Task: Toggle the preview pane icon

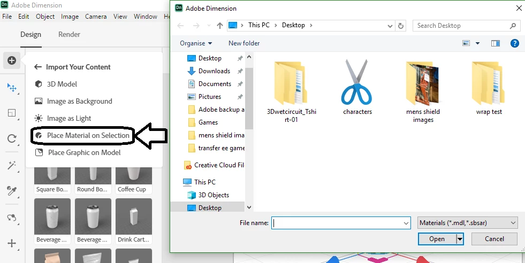Action: pos(496,43)
